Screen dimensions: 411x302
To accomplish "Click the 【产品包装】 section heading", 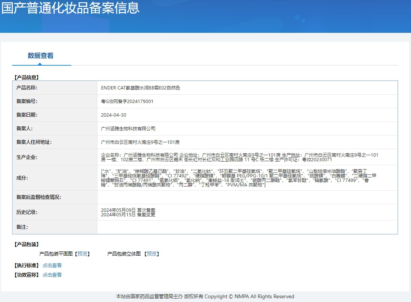I will 26,244.
